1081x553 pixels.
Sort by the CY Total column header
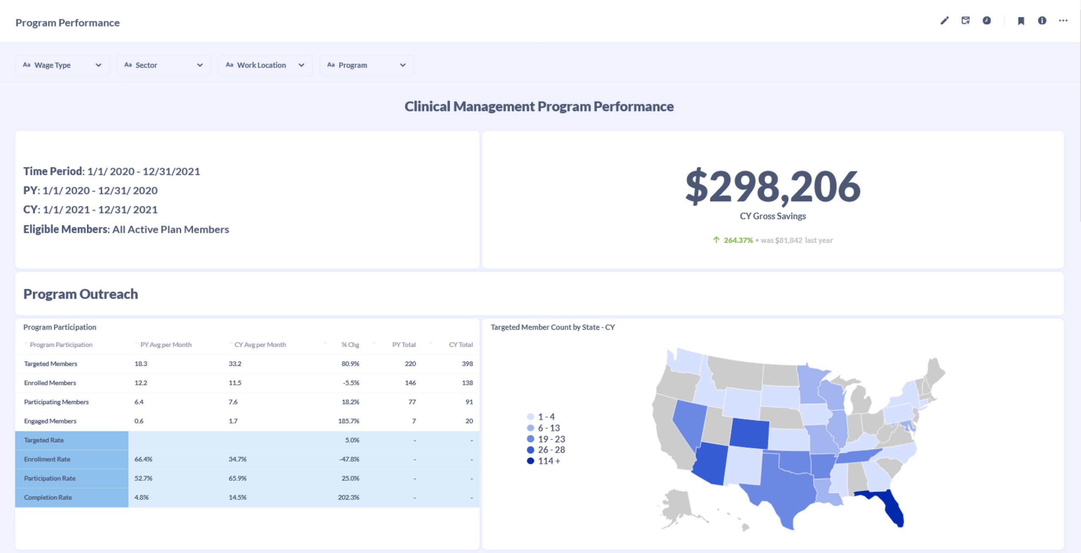tap(461, 344)
